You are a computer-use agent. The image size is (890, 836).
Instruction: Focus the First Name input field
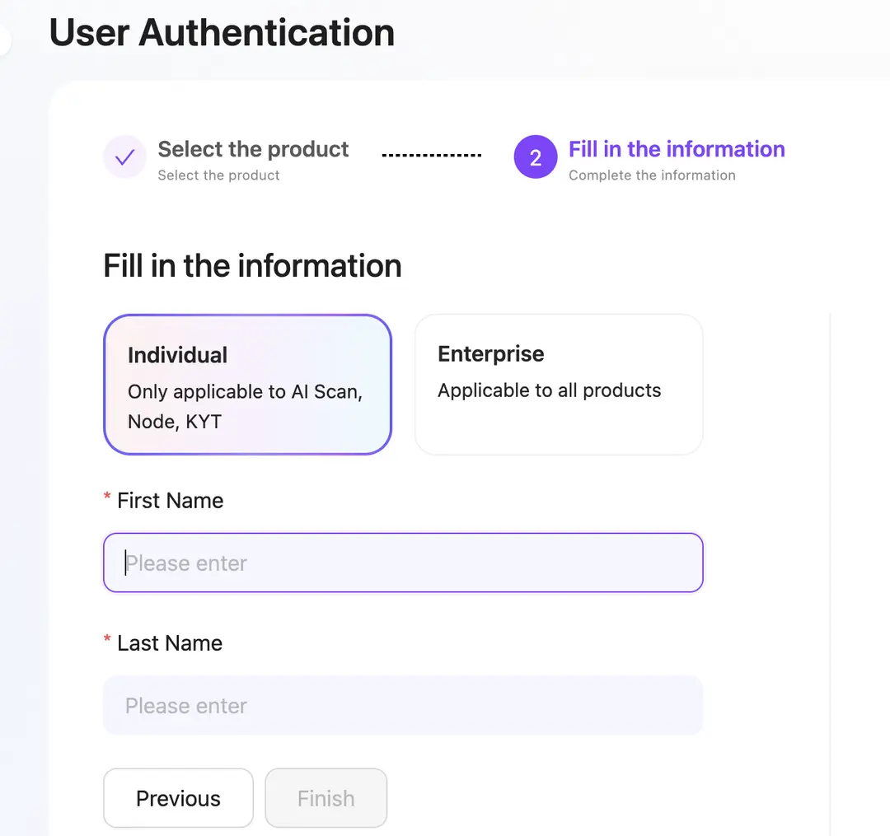(x=403, y=563)
